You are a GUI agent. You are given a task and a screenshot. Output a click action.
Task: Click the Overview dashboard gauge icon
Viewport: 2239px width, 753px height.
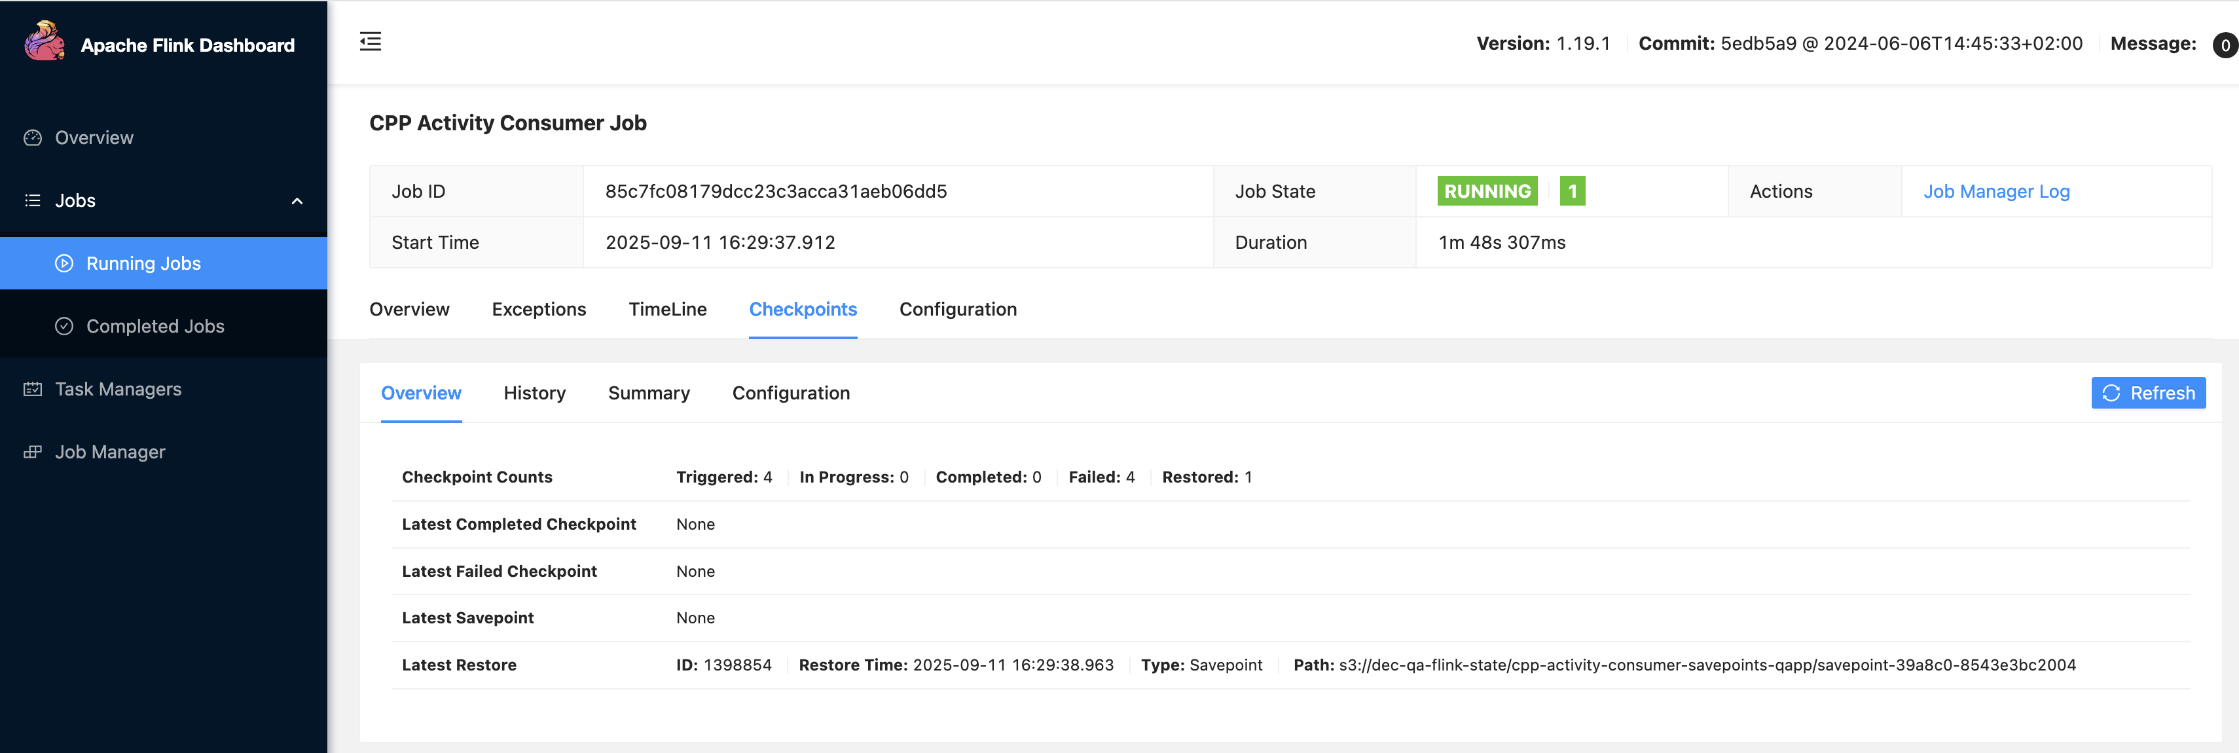pyautogui.click(x=33, y=138)
